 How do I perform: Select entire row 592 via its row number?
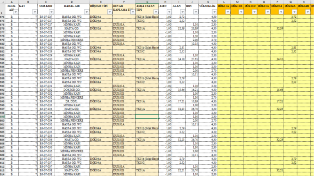pos(2,90)
